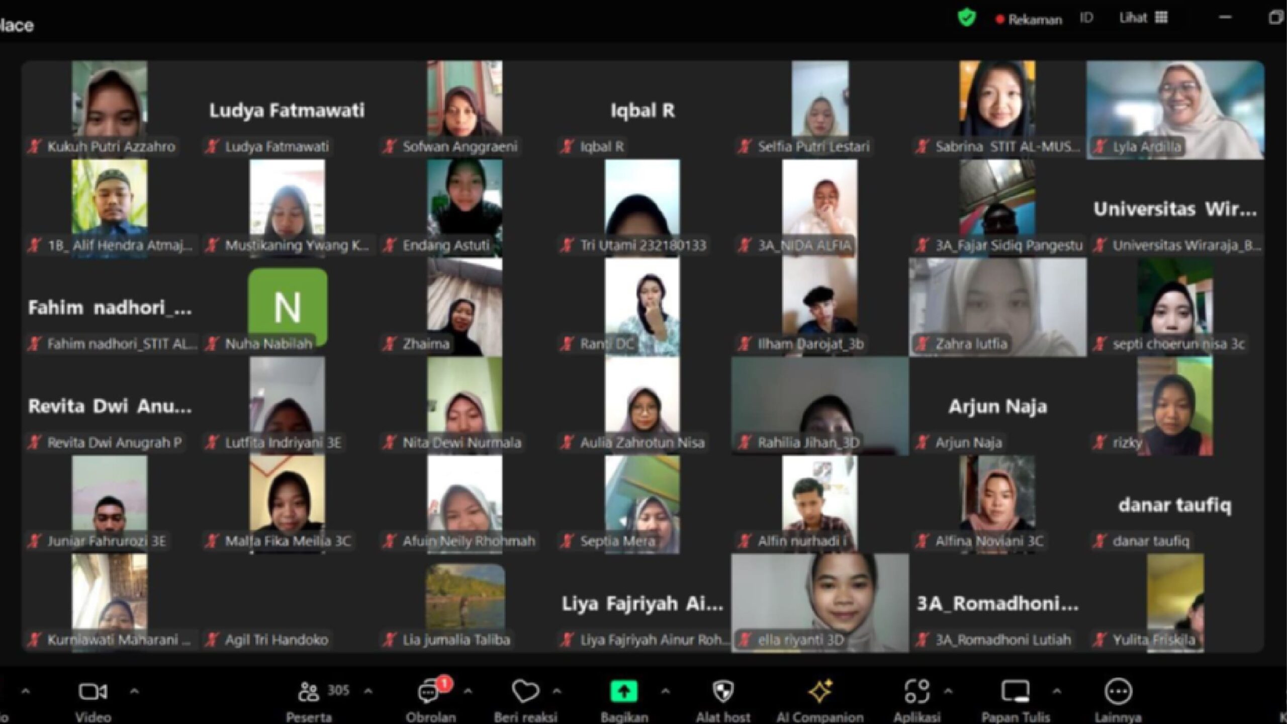Select Nuha Nabilah's green N avatar tile
The height and width of the screenshot is (724, 1287).
tap(287, 307)
